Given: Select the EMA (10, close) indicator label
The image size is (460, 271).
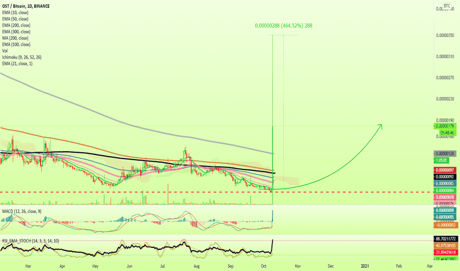Looking at the screenshot, I should 15,13.
